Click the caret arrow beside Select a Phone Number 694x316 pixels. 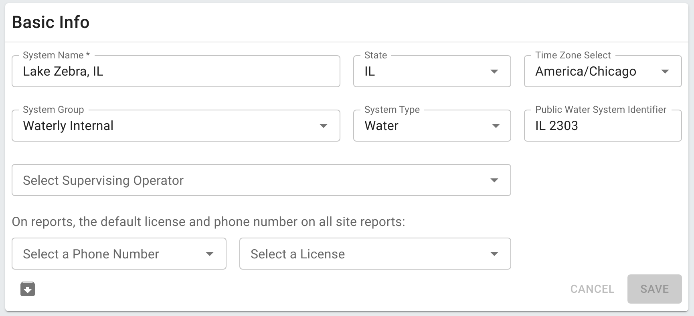(209, 254)
